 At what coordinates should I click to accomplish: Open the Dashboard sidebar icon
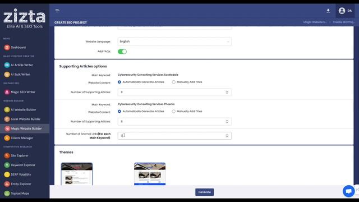[7, 47]
